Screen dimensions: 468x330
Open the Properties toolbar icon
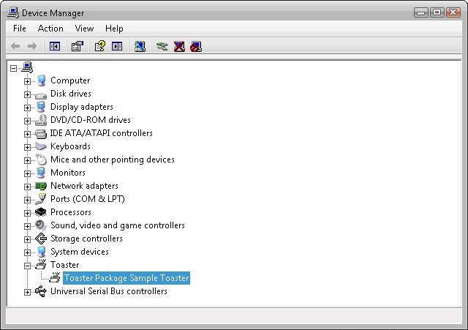pos(78,46)
